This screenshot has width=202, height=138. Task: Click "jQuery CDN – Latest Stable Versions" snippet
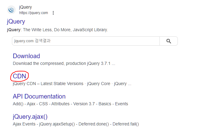72,84
